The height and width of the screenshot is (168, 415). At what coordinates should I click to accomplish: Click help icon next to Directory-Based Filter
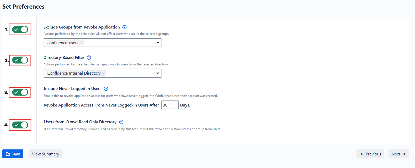[89, 58]
